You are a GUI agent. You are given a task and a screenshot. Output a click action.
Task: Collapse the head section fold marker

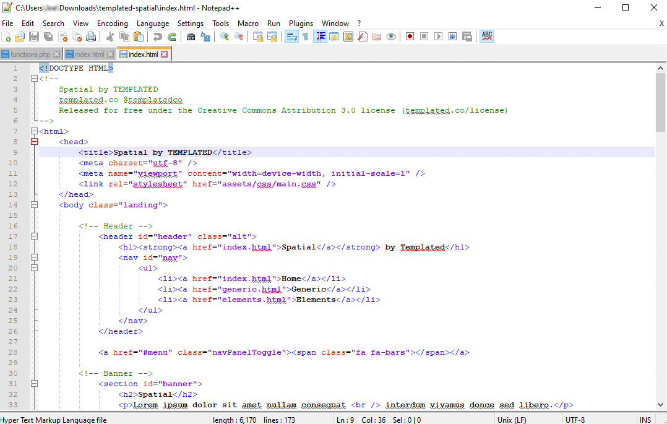pos(34,141)
